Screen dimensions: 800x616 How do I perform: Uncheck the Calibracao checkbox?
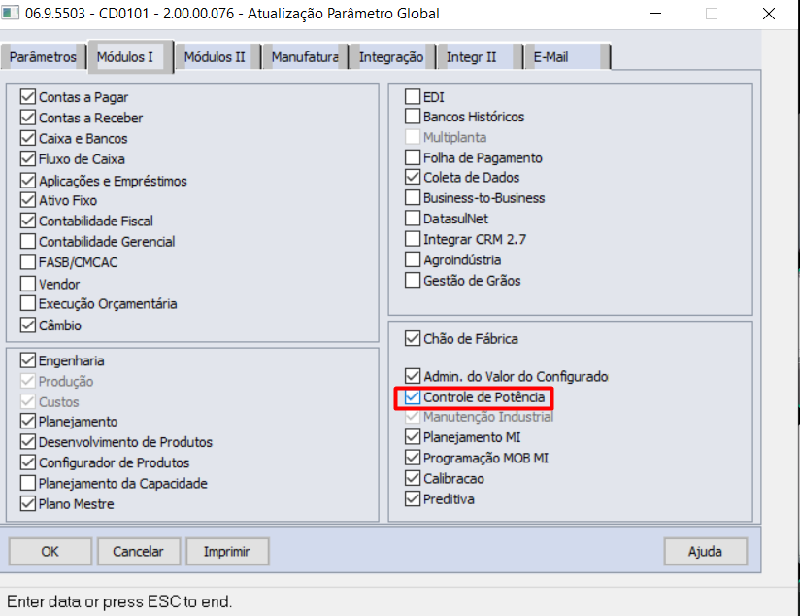click(x=413, y=479)
